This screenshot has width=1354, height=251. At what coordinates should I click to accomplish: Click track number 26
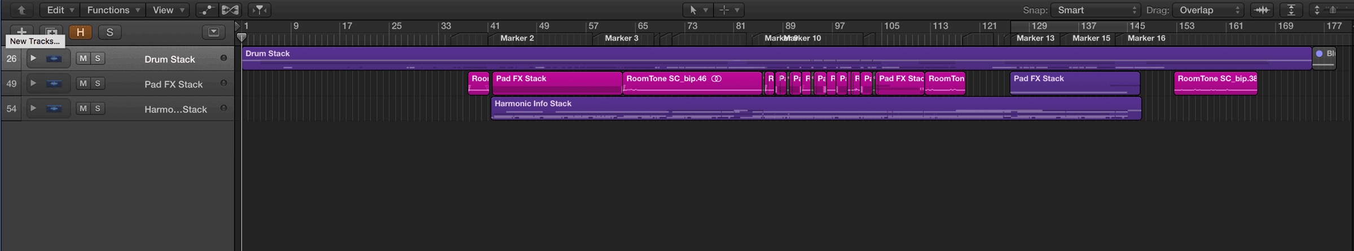11,59
